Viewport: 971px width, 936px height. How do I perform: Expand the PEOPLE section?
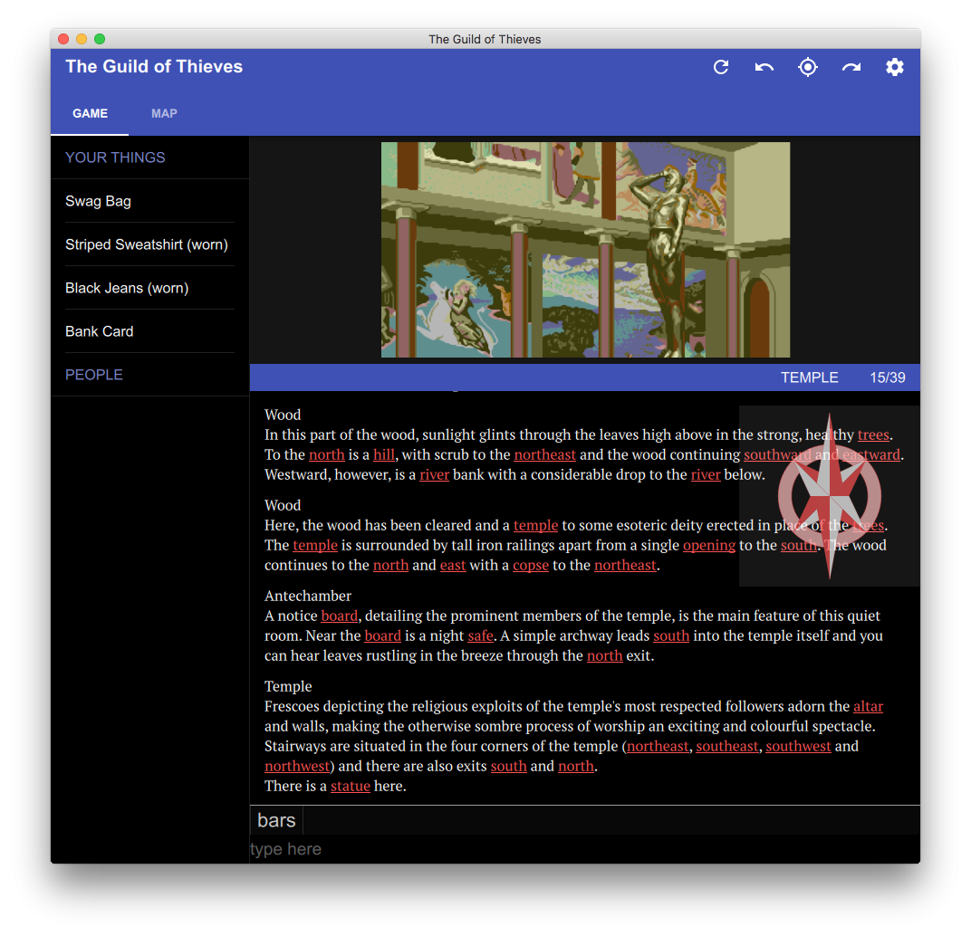[94, 375]
